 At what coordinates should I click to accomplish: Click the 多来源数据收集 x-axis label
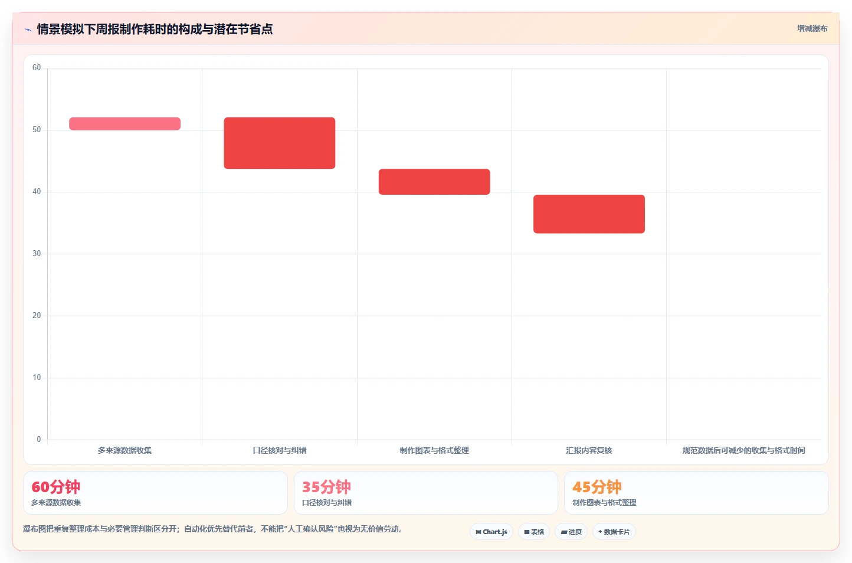(x=124, y=450)
